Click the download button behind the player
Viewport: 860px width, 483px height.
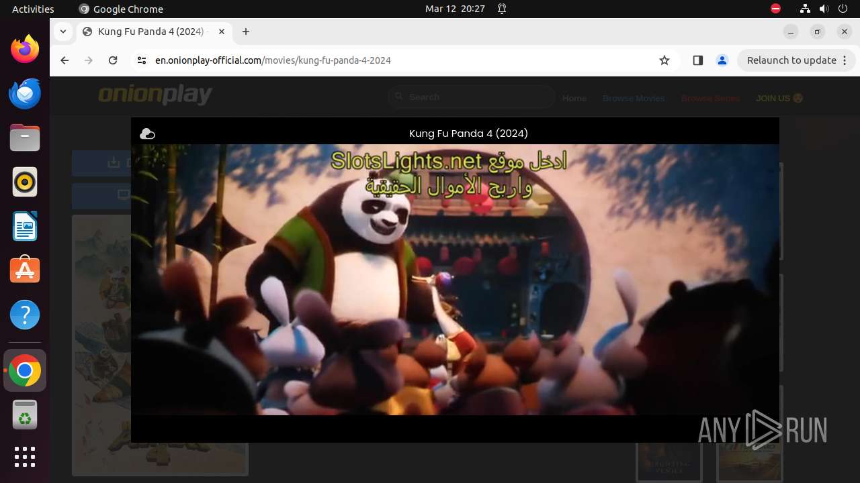(102, 162)
